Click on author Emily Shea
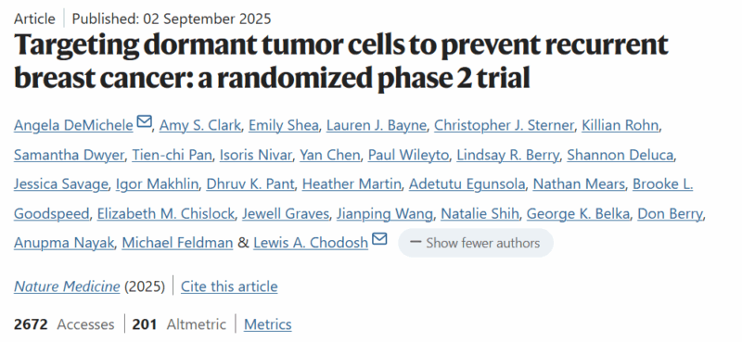Image resolution: width=742 pixels, height=342 pixels. coord(284,126)
